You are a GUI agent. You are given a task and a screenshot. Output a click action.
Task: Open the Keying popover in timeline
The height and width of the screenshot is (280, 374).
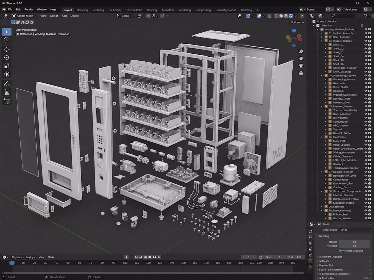pos(31,257)
